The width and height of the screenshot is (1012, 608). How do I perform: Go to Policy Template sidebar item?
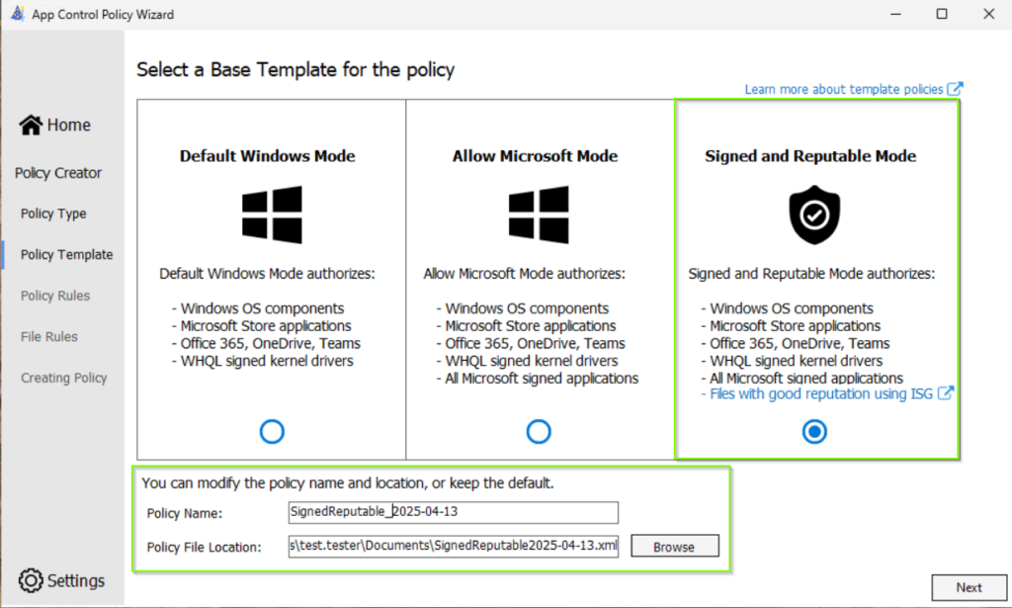(66, 255)
